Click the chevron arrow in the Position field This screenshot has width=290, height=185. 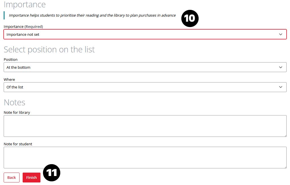coord(281,67)
